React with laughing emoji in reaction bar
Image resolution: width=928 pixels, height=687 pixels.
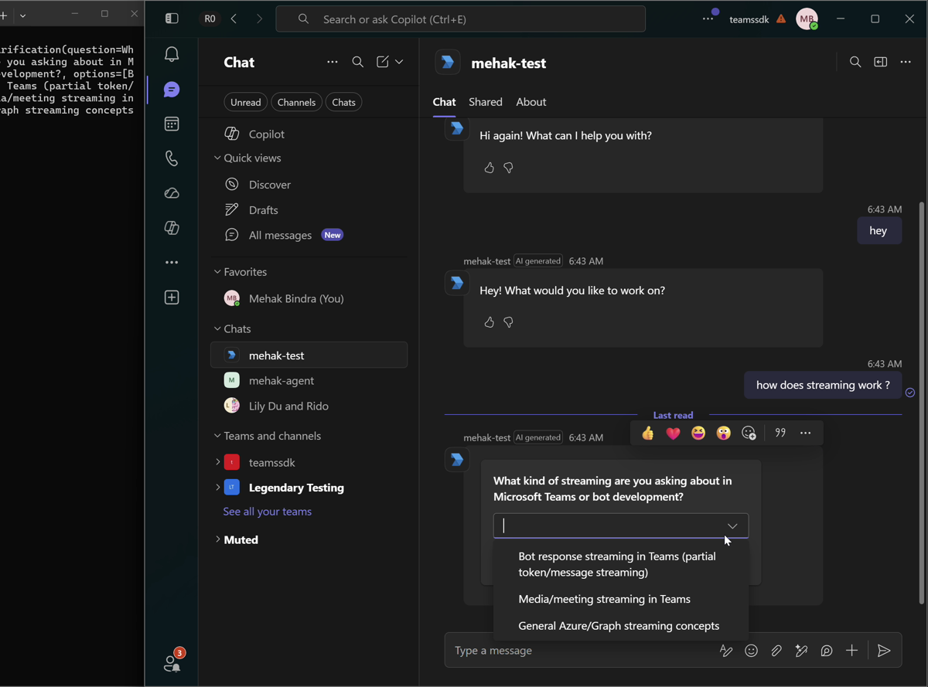click(698, 434)
